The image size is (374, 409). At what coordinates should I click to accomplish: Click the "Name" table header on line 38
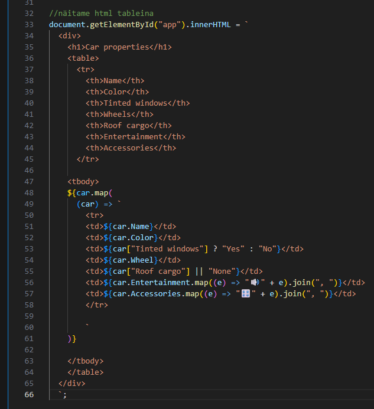pos(113,81)
